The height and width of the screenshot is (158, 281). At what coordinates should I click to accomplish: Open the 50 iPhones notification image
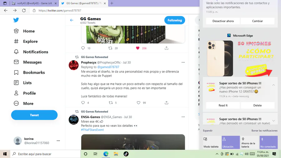pos(240,58)
